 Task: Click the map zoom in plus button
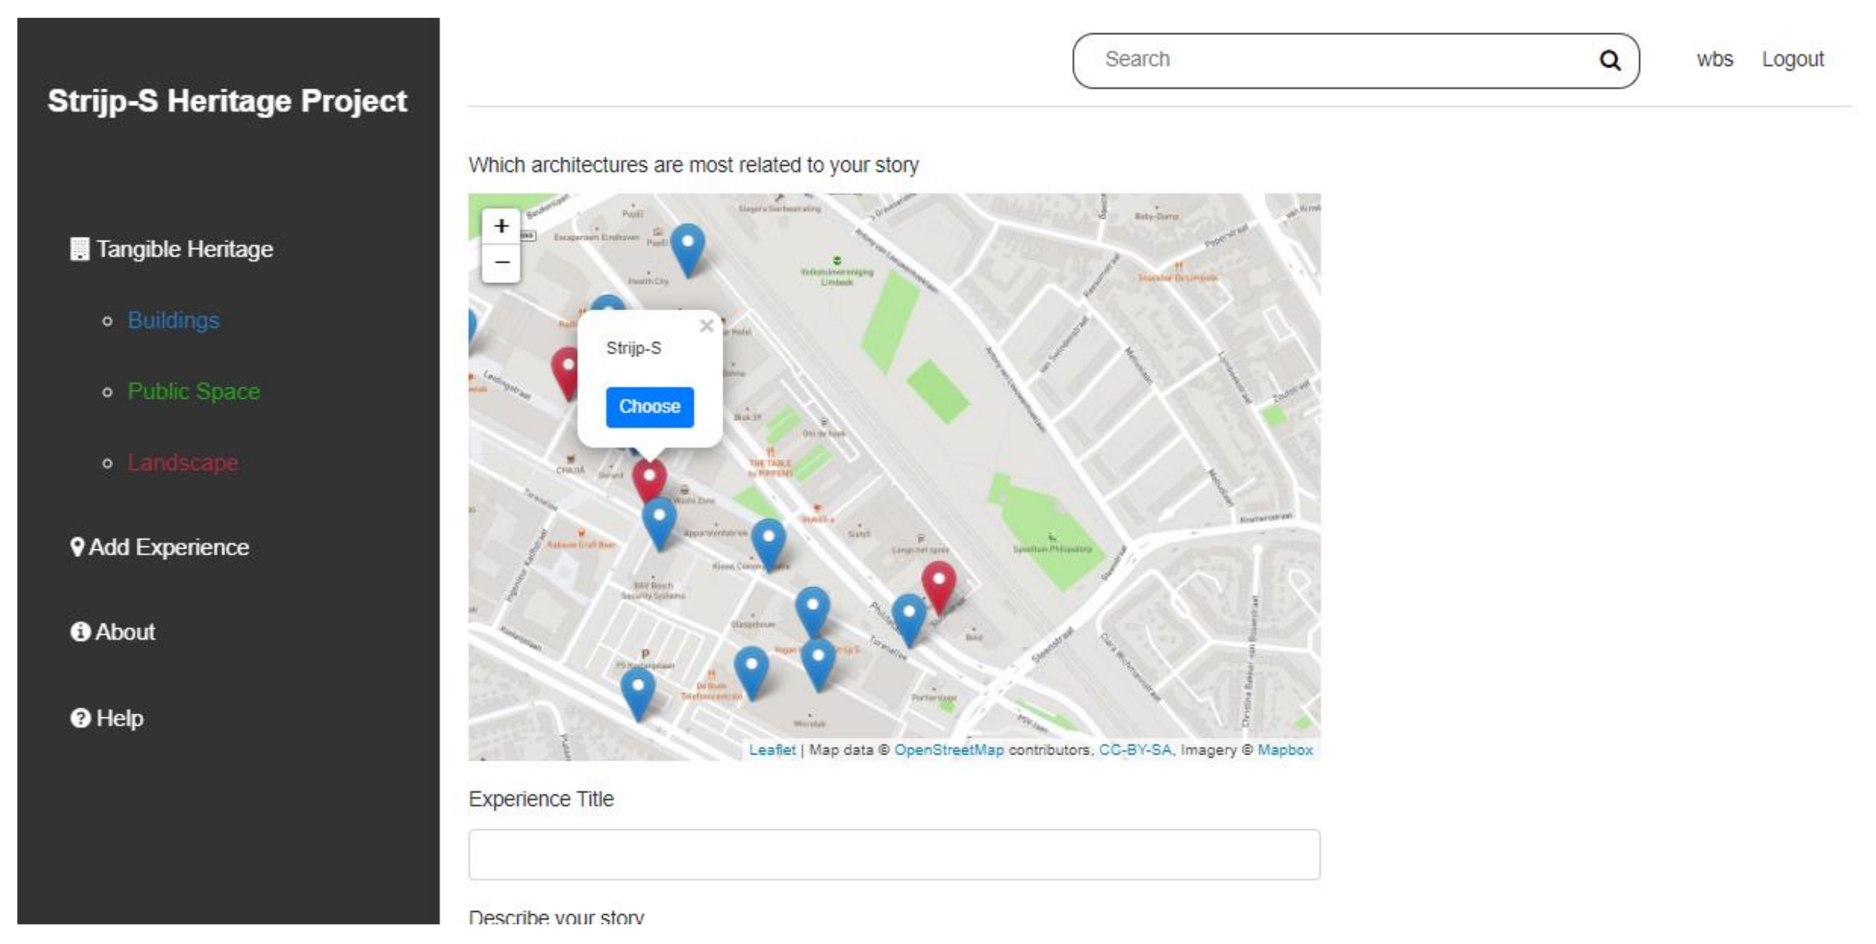point(501,226)
